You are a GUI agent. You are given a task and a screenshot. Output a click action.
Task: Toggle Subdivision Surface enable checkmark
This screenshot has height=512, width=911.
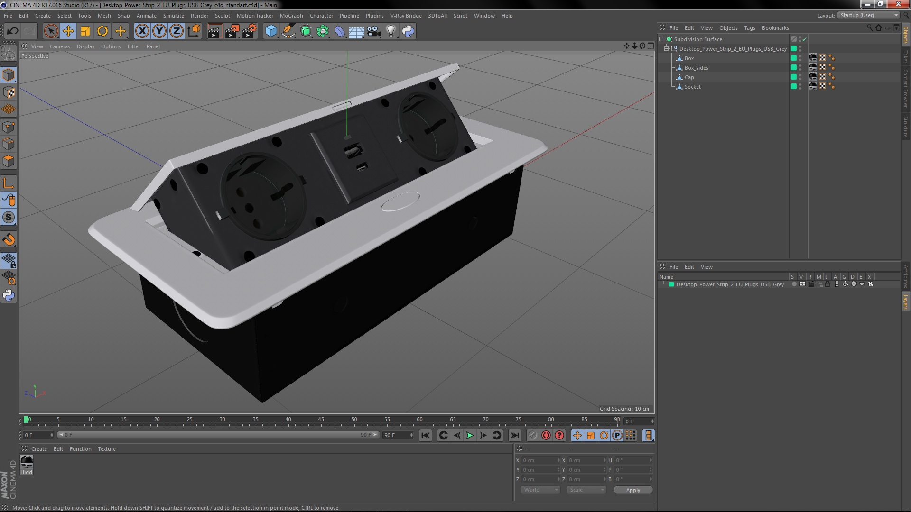click(x=804, y=39)
